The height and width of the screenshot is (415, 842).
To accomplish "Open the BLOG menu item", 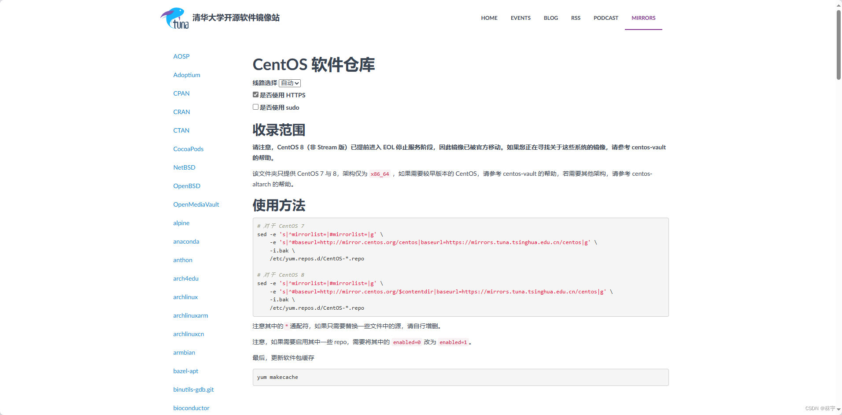I will (551, 18).
